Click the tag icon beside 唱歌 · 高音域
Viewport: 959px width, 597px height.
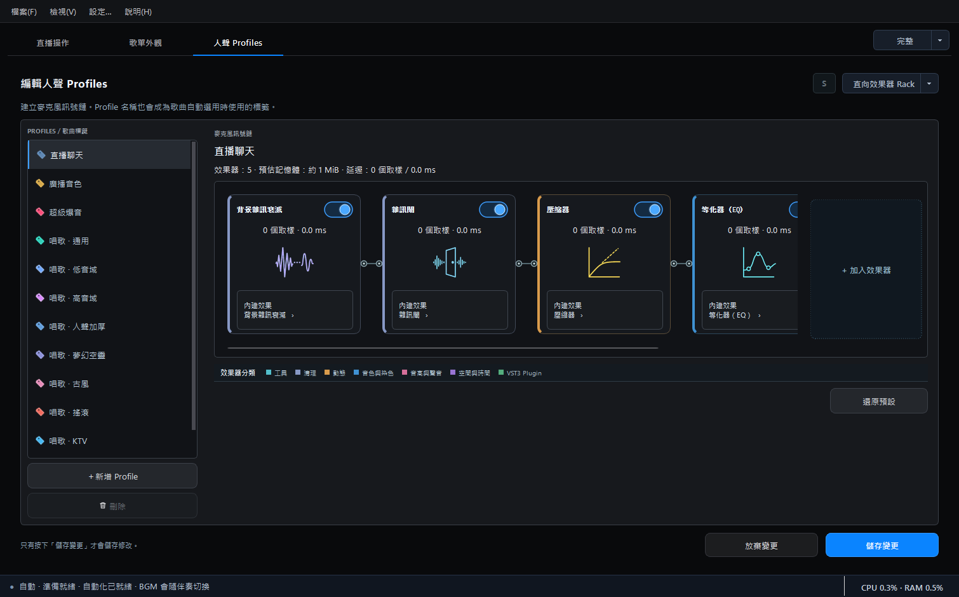point(40,298)
